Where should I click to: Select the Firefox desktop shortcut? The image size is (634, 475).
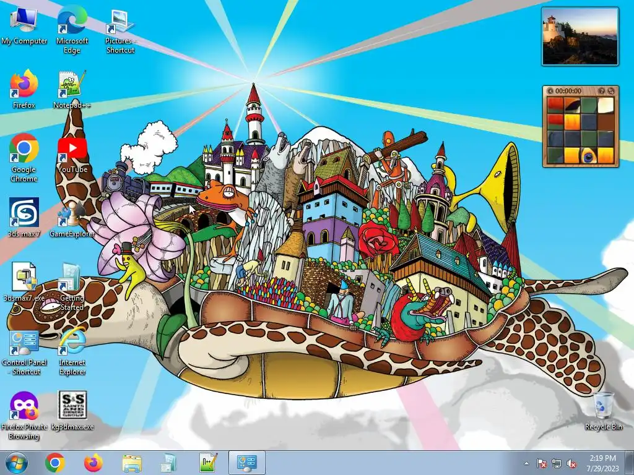click(x=24, y=90)
